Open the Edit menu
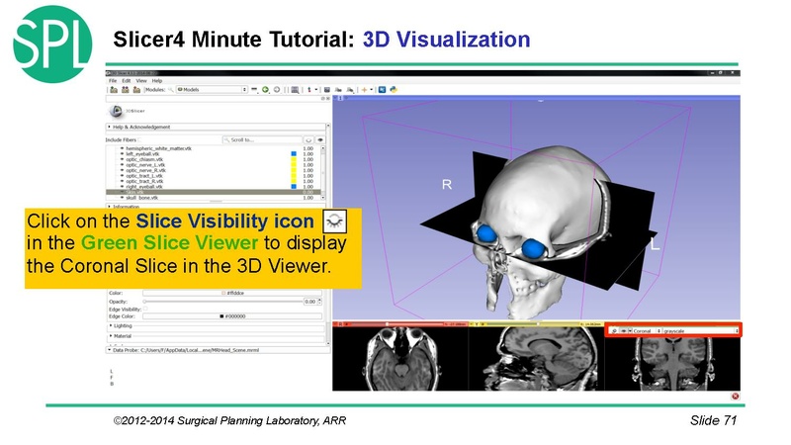The height and width of the screenshot is (445, 791). pyautogui.click(x=127, y=81)
